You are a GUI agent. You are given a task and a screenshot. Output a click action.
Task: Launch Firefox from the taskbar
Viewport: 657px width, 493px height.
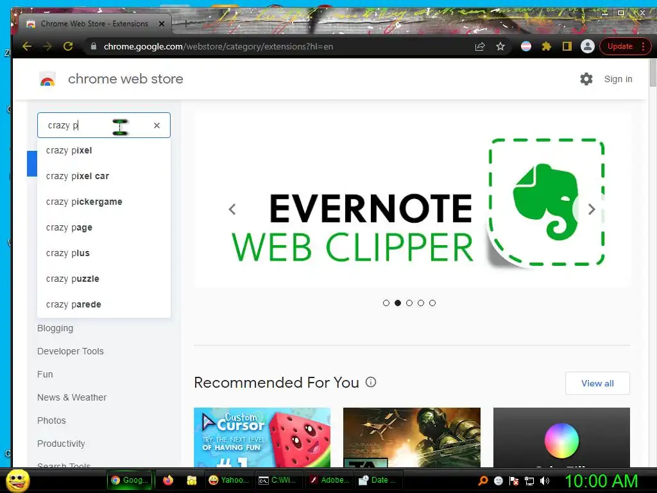[x=168, y=480]
